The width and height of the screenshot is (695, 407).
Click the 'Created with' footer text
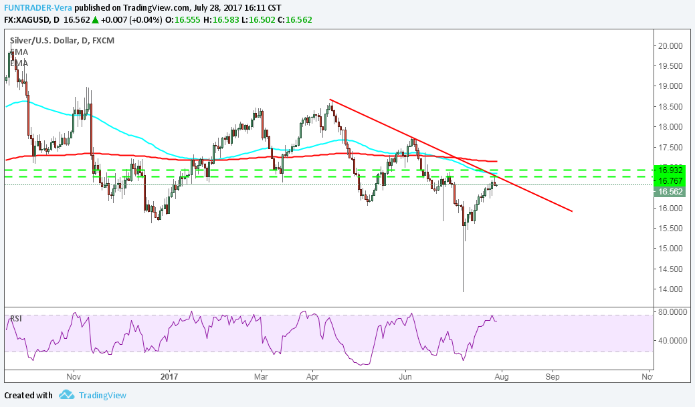tap(28, 395)
